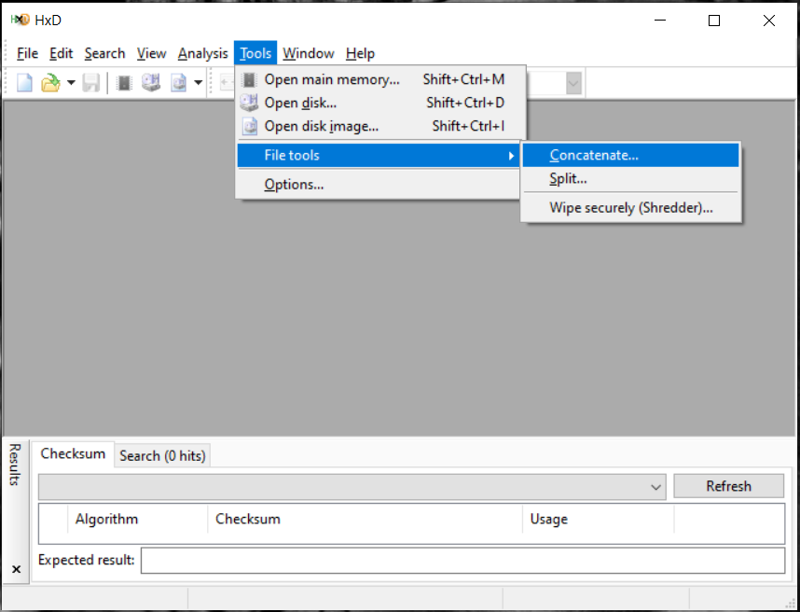
Task: Open the checksum source combo box
Action: pyautogui.click(x=352, y=486)
